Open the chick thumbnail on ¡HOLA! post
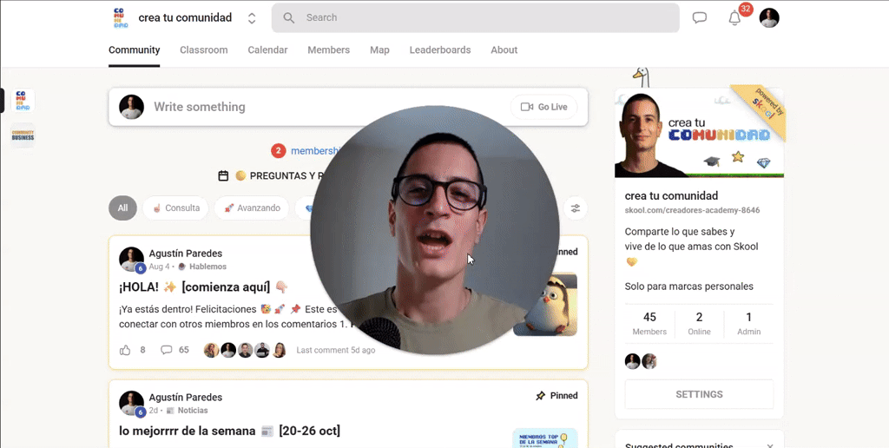Image resolution: width=889 pixels, height=448 pixels. [x=545, y=304]
